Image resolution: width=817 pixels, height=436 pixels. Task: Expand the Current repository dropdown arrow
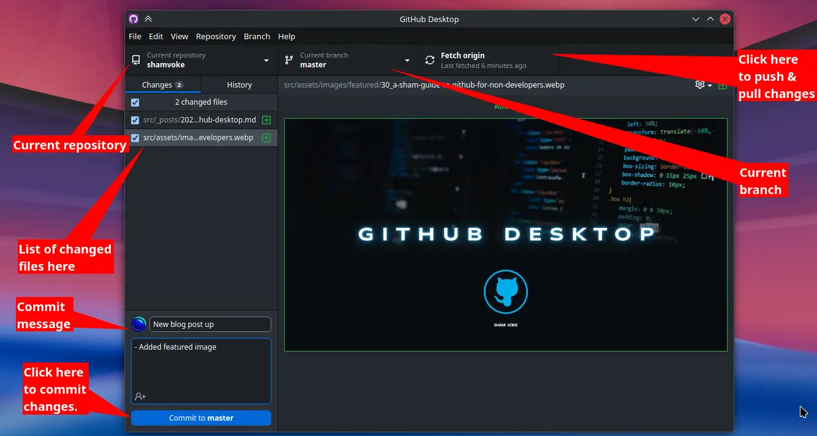coord(266,61)
